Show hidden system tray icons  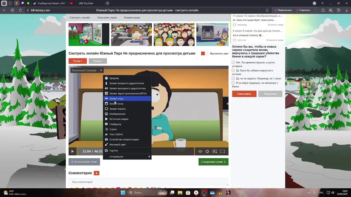coord(308,193)
